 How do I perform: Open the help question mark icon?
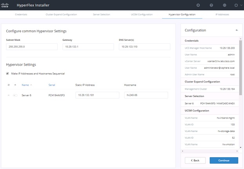tap(211, 5)
